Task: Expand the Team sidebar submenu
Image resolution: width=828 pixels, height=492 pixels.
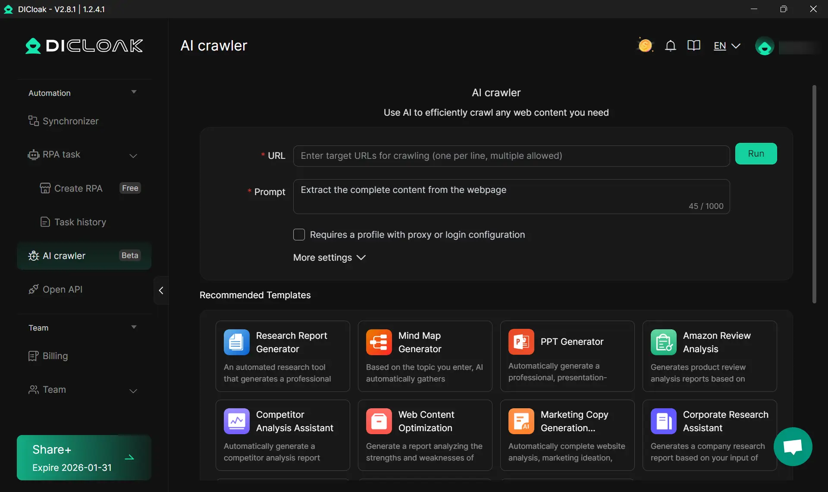Action: (133, 391)
